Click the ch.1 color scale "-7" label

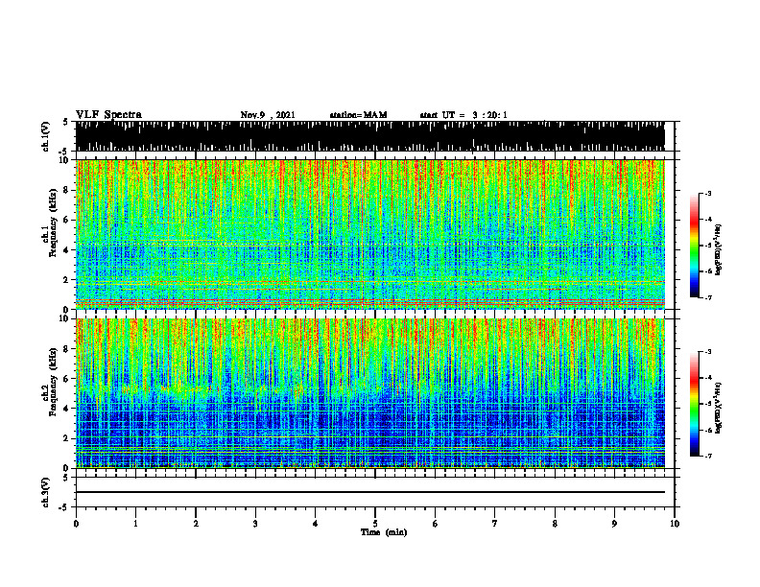[708, 297]
